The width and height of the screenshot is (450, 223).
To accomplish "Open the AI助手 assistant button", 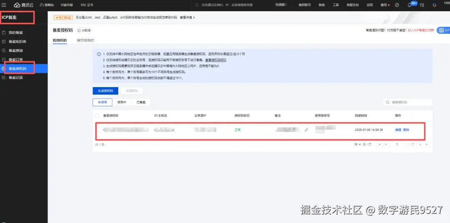I will click(x=84, y=30).
